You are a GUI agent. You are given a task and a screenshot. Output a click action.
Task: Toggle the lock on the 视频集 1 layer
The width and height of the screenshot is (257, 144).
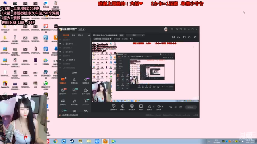pyautogui.click(x=63, y=60)
